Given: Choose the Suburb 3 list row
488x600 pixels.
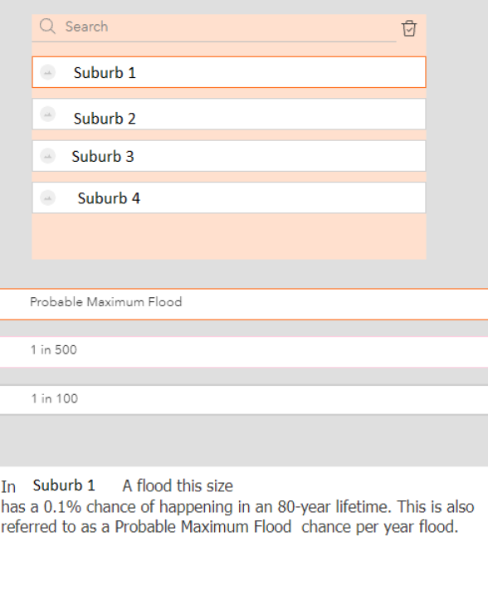Looking at the screenshot, I should pyautogui.click(x=229, y=156).
